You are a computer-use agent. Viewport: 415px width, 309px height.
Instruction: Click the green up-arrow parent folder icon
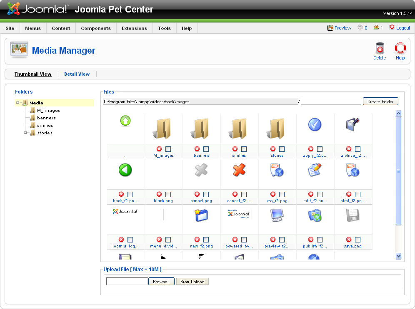click(125, 121)
